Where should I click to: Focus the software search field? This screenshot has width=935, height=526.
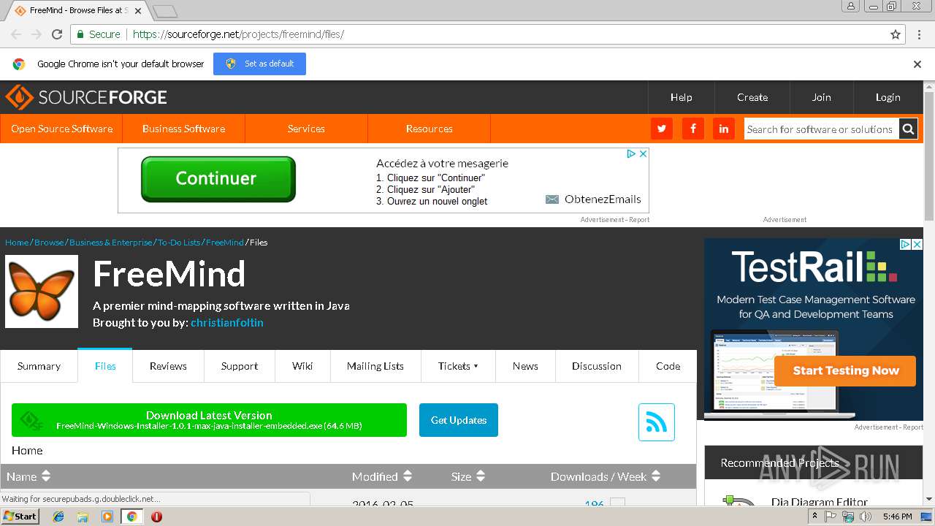pos(821,129)
